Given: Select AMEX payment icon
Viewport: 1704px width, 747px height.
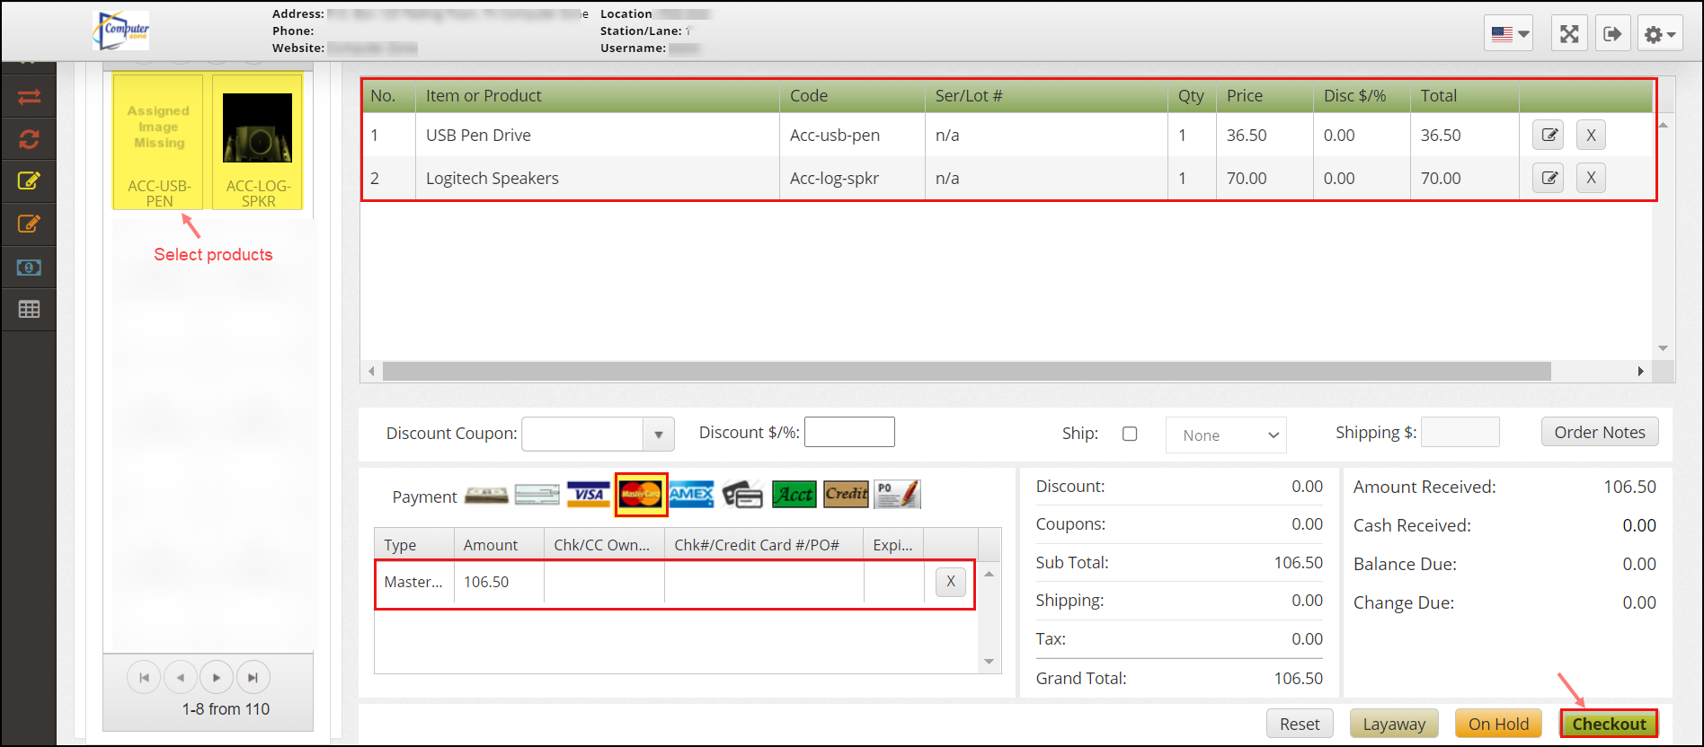Looking at the screenshot, I should click(x=692, y=495).
